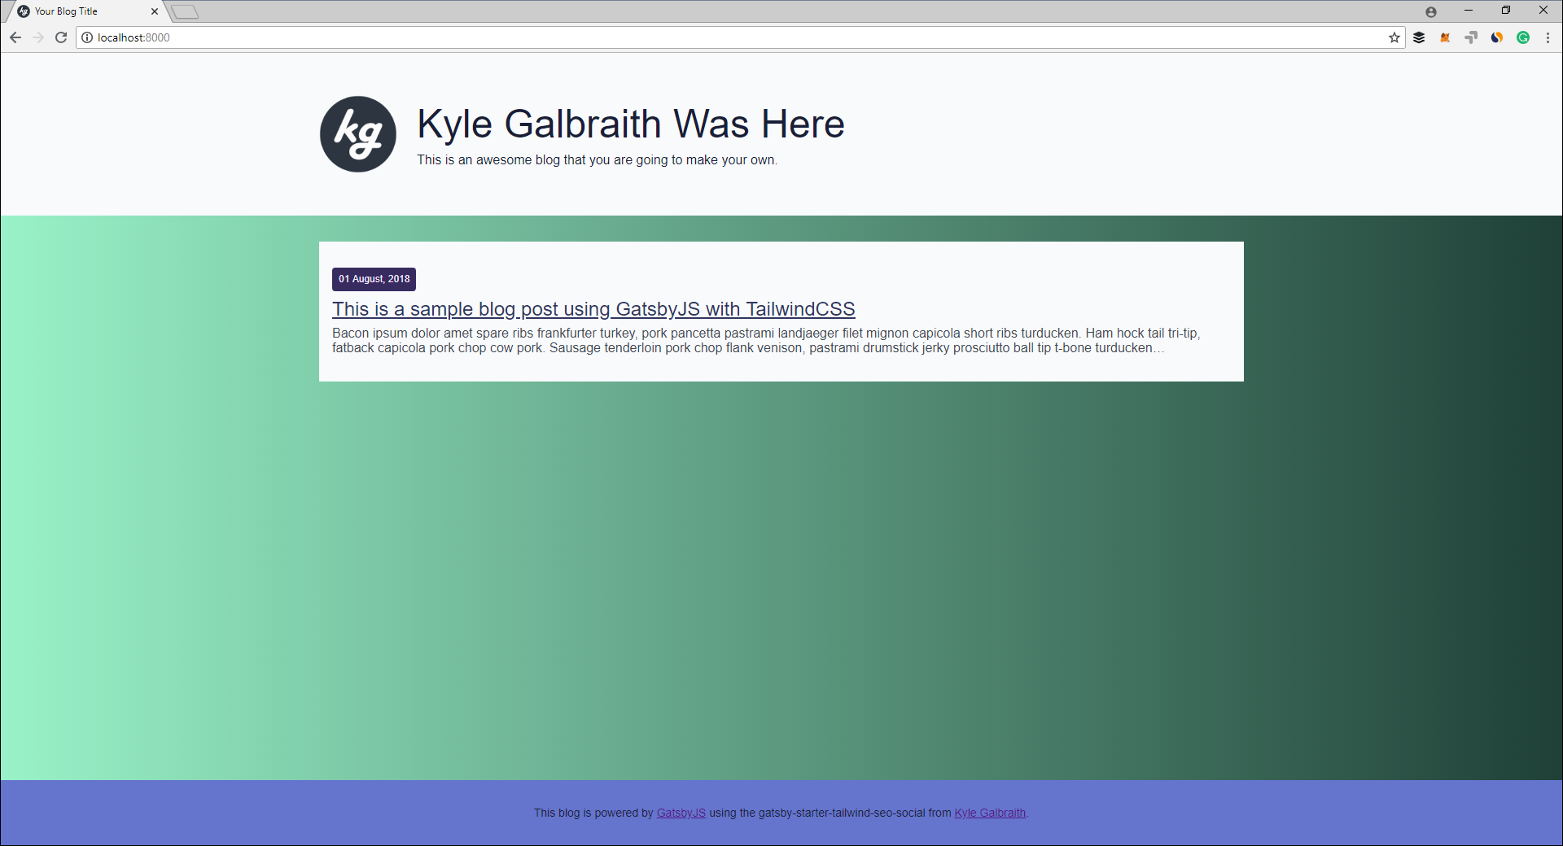Open the MetaMask extension
This screenshot has width=1563, height=846.
tap(1445, 37)
